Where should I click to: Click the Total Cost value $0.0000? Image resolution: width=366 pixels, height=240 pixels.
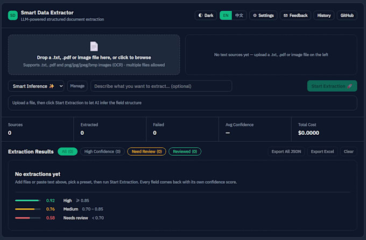pos(308,133)
